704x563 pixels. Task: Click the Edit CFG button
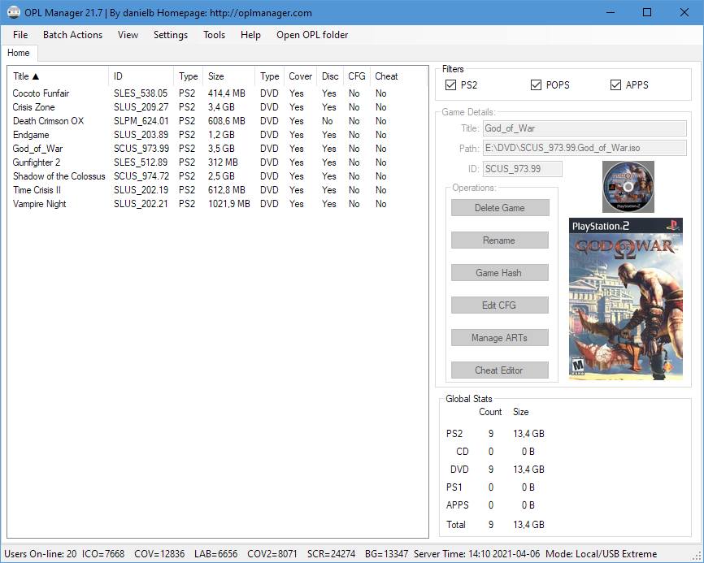[x=500, y=305]
